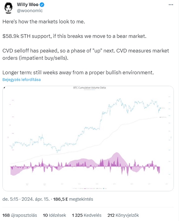Open the 168 újraposztolás list
The height and width of the screenshot is (221, 179).
(x=20, y=215)
